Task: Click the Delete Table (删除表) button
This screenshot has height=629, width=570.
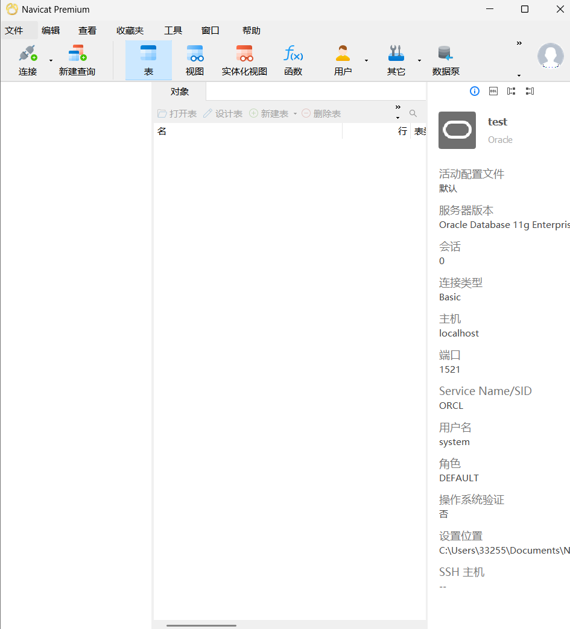Action: click(x=321, y=113)
